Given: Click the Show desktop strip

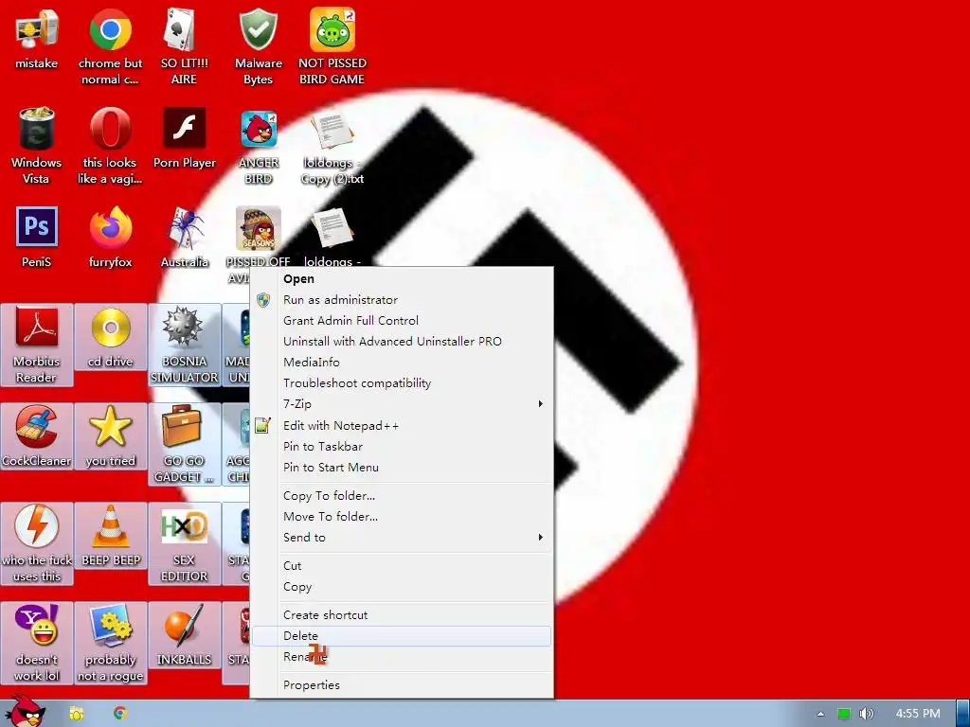Looking at the screenshot, I should (x=963, y=714).
